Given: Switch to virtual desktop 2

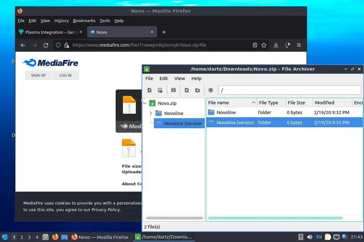Looking at the screenshot, I should 21,237.
